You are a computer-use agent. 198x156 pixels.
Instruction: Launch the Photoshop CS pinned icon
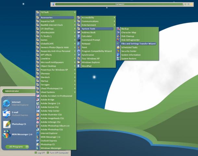7,124
